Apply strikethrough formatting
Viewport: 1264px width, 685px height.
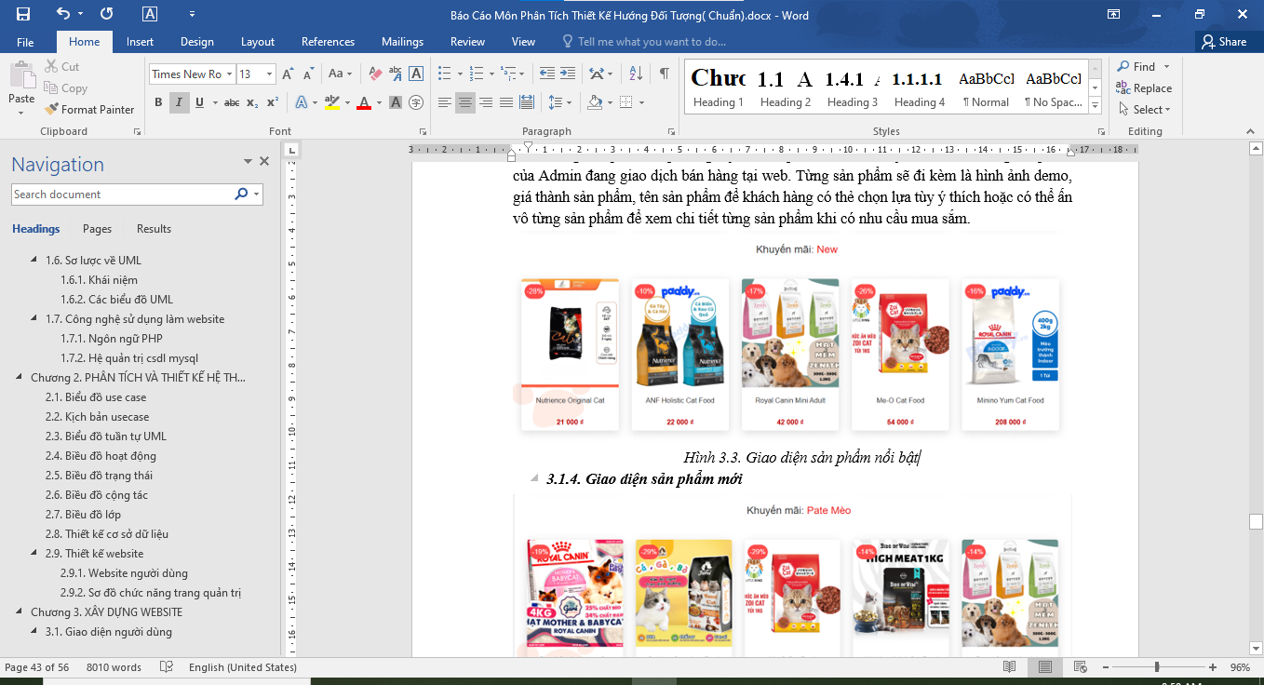(x=231, y=103)
